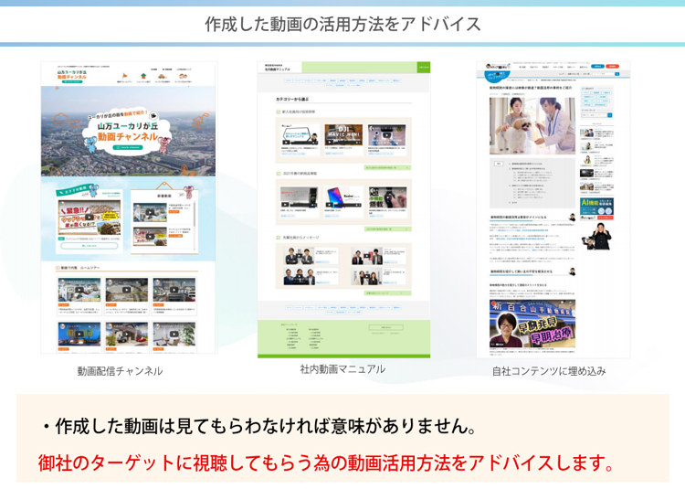Click the red pill button in article site header
685x489 pixels.
tap(613, 67)
